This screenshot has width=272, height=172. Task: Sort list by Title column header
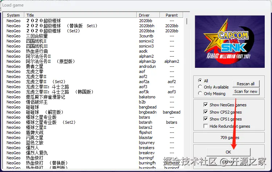[80, 15]
